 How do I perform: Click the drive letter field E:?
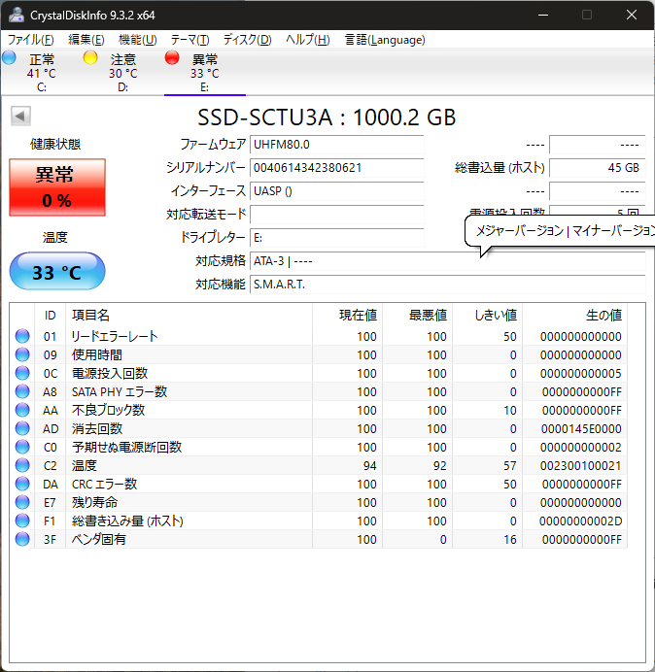[336, 238]
